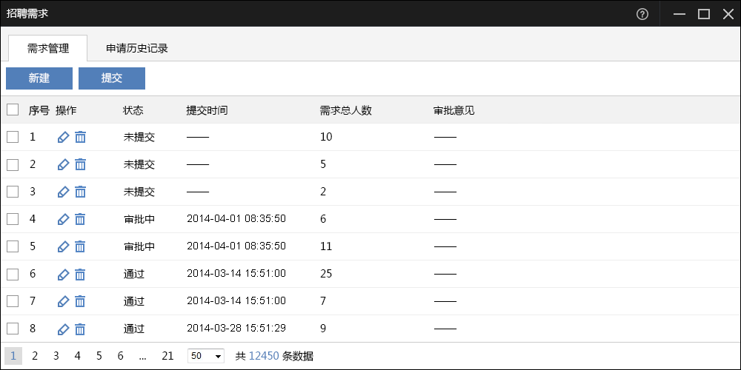
Task: Switch to 申请历史记录 tab
Action: click(x=137, y=49)
